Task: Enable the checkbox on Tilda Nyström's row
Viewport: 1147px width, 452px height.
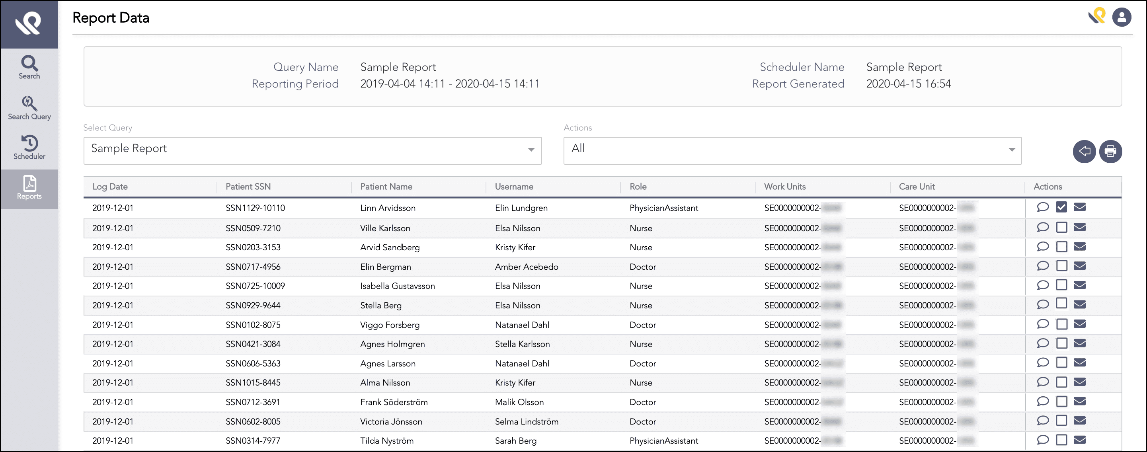Action: click(x=1062, y=440)
